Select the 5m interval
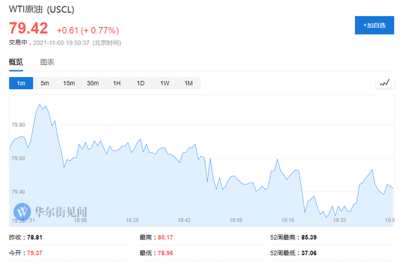 (x=45, y=83)
